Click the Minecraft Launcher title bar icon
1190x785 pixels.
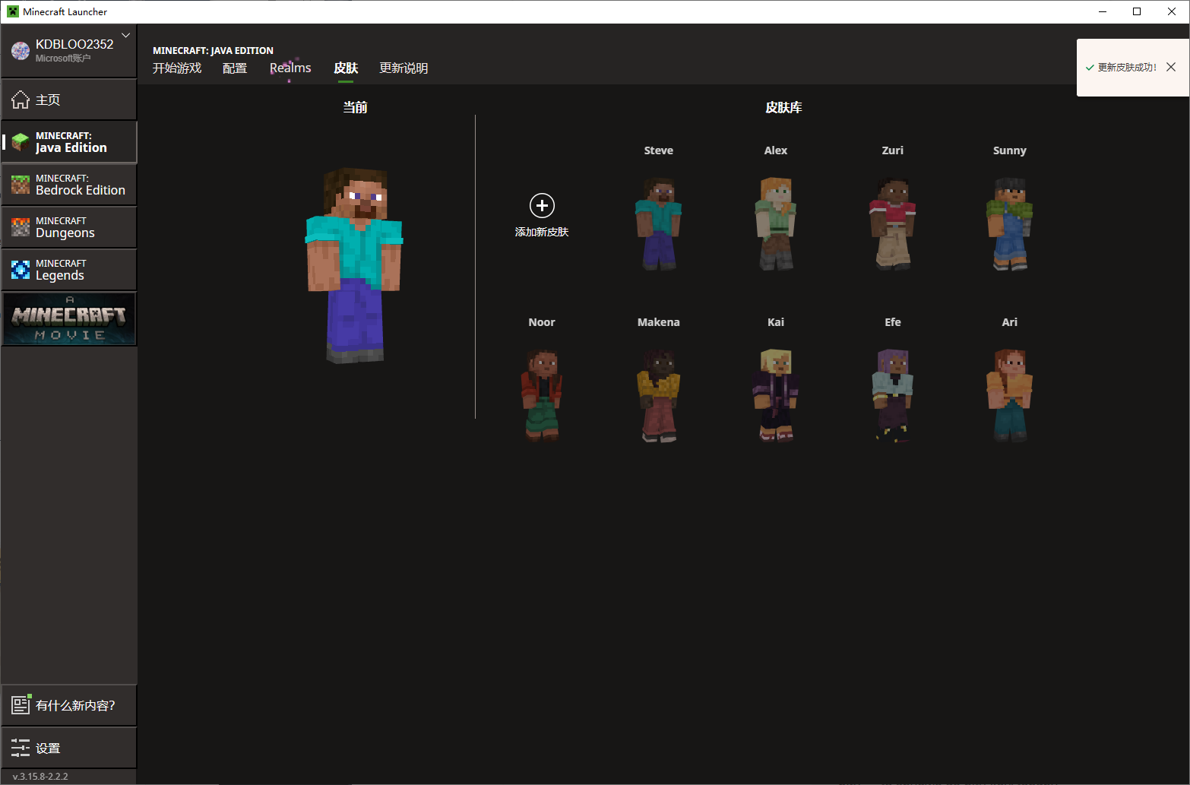click(x=13, y=11)
